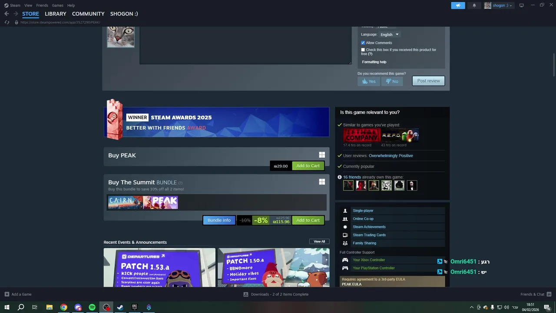556x313 pixels.
Task: Click the Add a Game plus icon
Action: tap(7, 294)
